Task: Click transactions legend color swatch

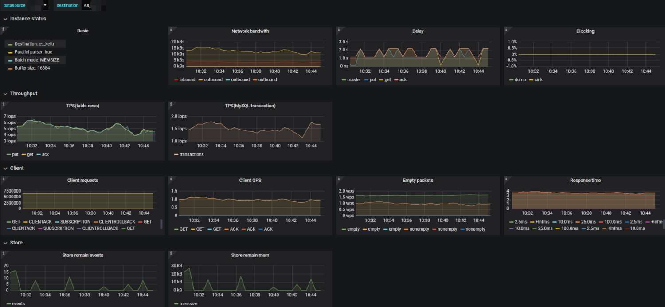Action: click(176, 155)
